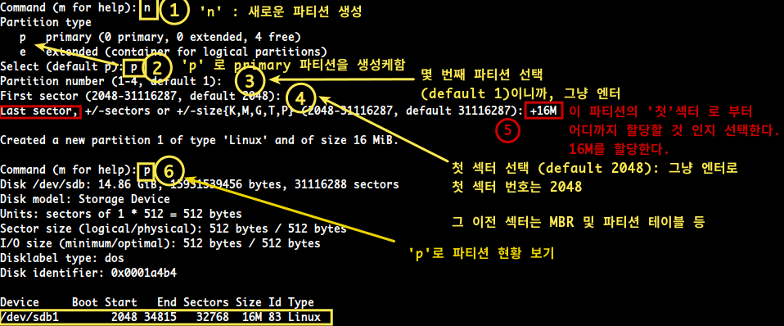Click the 'Disklabel type: dos' line

point(62,258)
